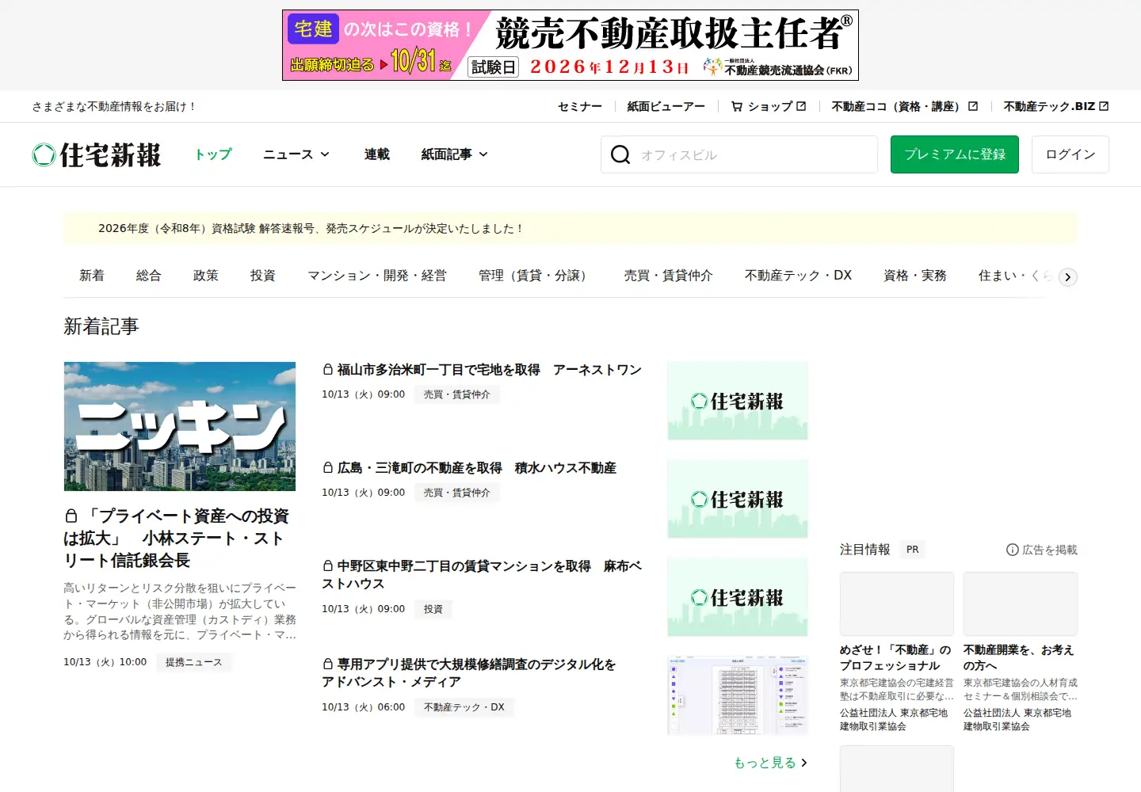Click the プレミアムに登録 button
The width and height of the screenshot is (1141, 792).
point(955,154)
